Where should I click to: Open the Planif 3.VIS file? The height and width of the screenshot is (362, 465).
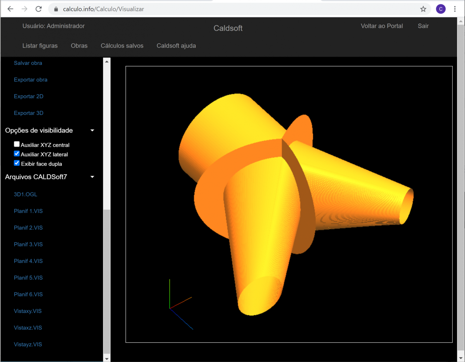28,244
